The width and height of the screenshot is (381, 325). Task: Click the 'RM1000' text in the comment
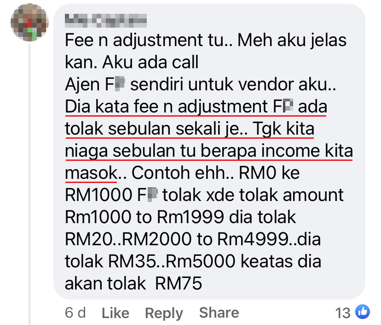pyautogui.click(x=98, y=195)
